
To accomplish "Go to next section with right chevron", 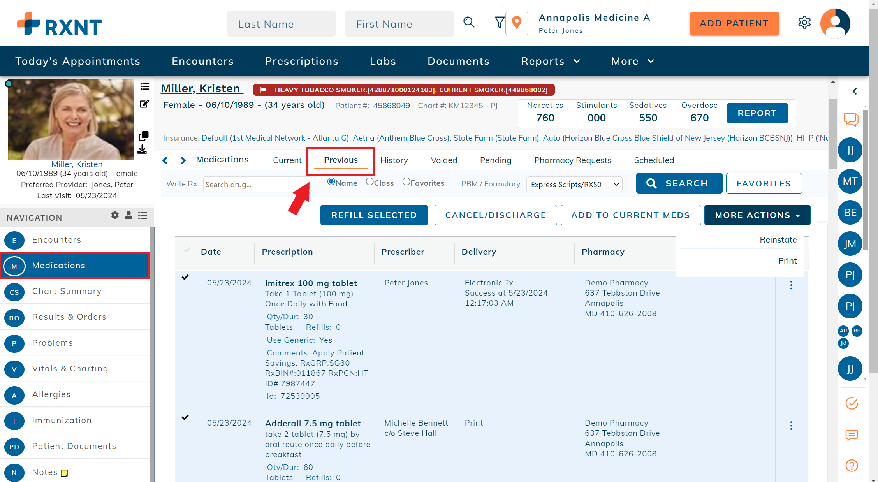I will pos(183,160).
